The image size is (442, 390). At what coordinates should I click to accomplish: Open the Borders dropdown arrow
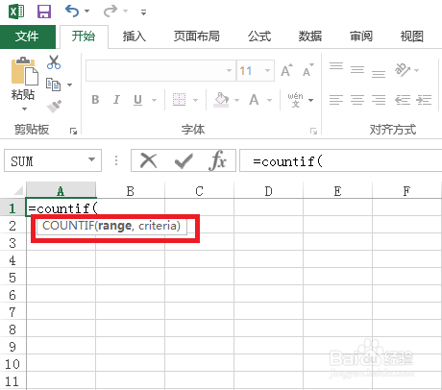(x=195, y=100)
